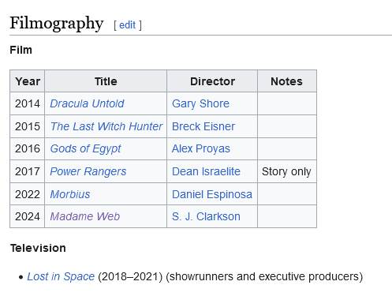
Task: Click the Filmography section heading
Action: tap(57, 24)
